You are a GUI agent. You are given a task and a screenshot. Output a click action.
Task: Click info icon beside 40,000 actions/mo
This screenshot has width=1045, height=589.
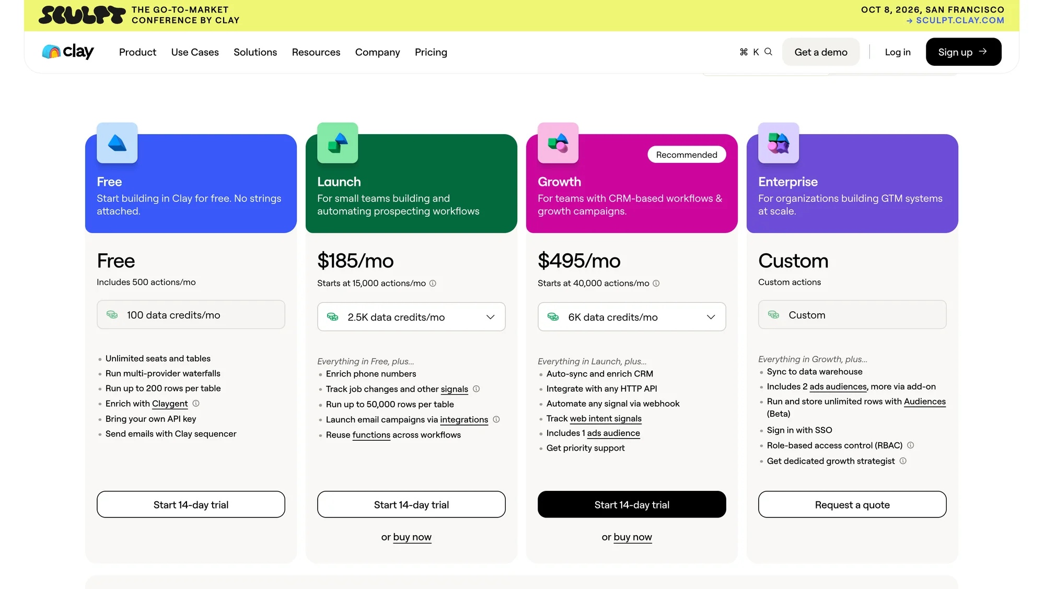656,284
